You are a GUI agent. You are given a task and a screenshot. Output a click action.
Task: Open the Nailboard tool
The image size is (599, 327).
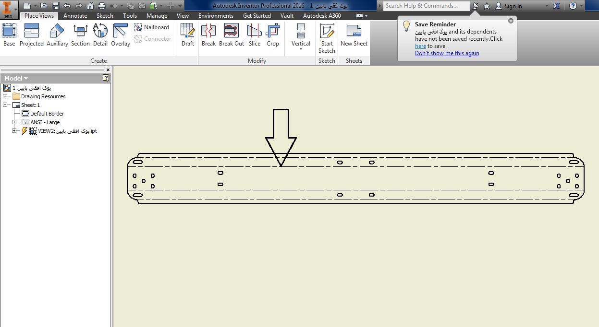[152, 27]
